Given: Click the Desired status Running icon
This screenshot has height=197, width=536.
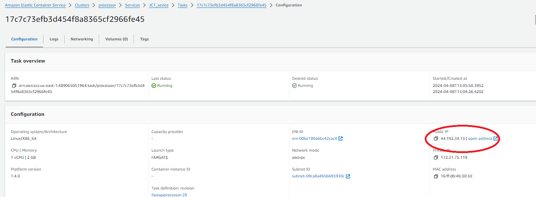Looking at the screenshot, I should tap(294, 86).
